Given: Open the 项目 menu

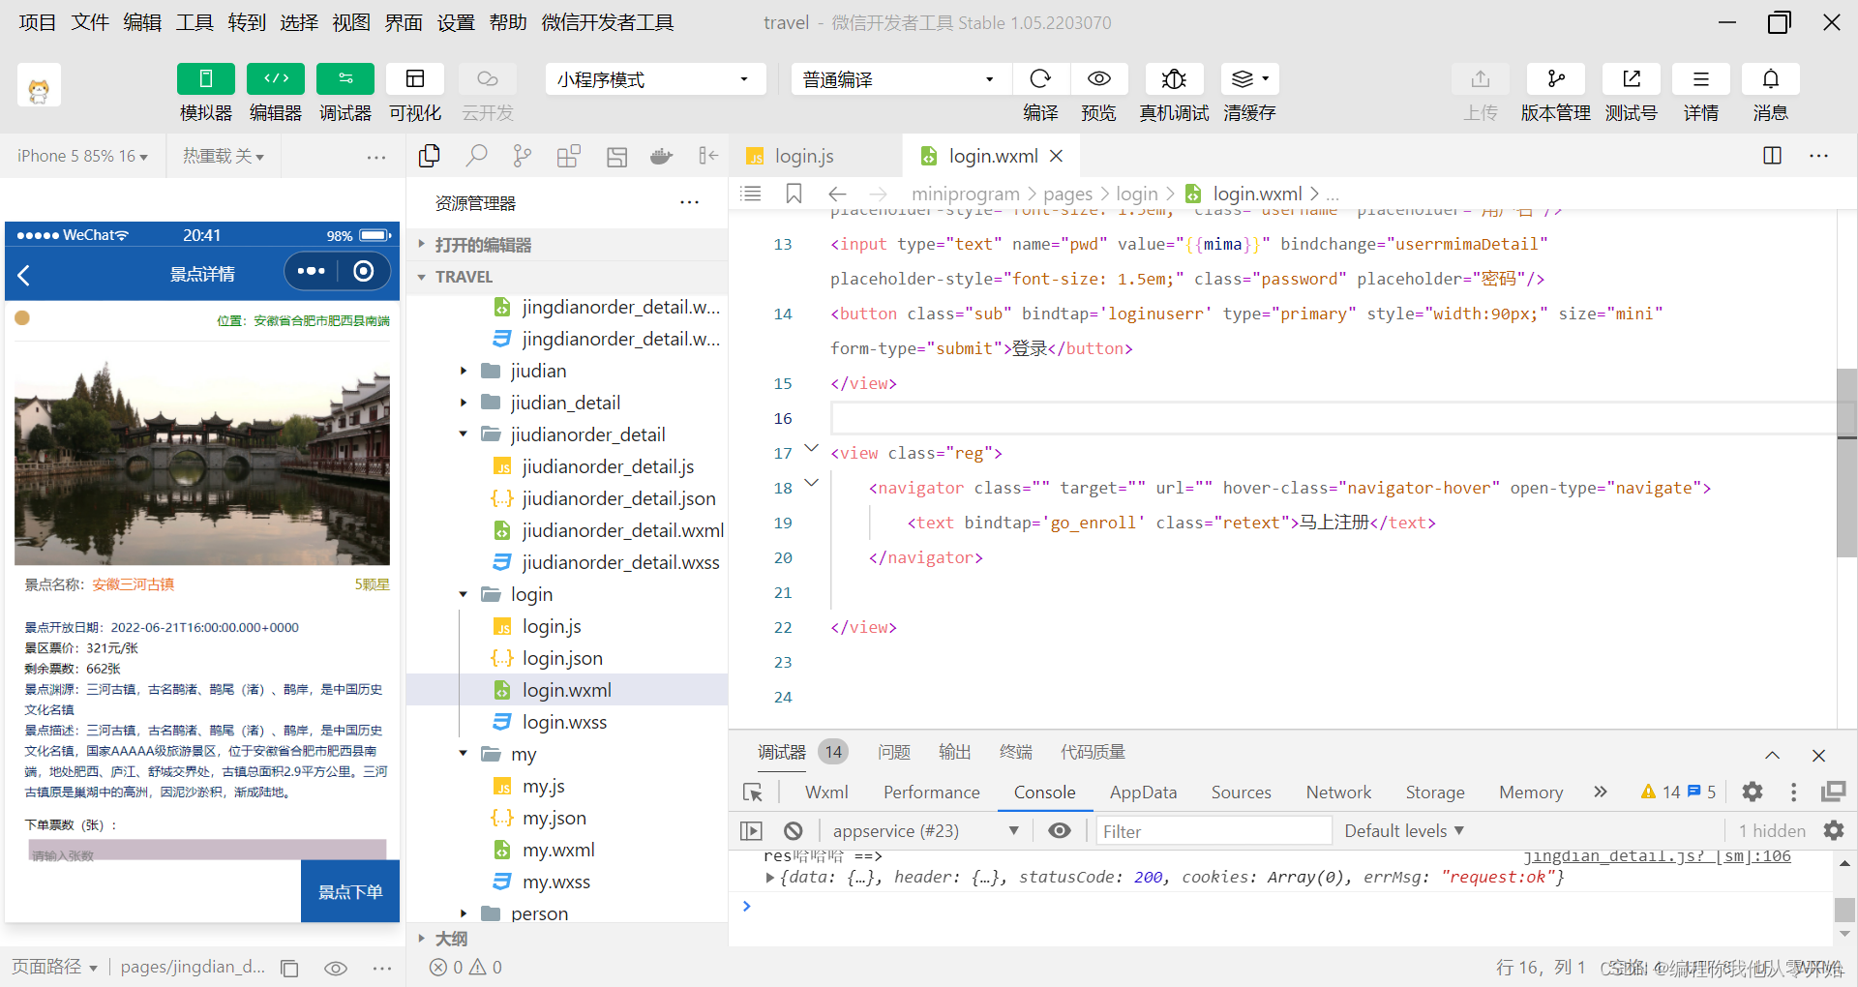Looking at the screenshot, I should (x=38, y=22).
